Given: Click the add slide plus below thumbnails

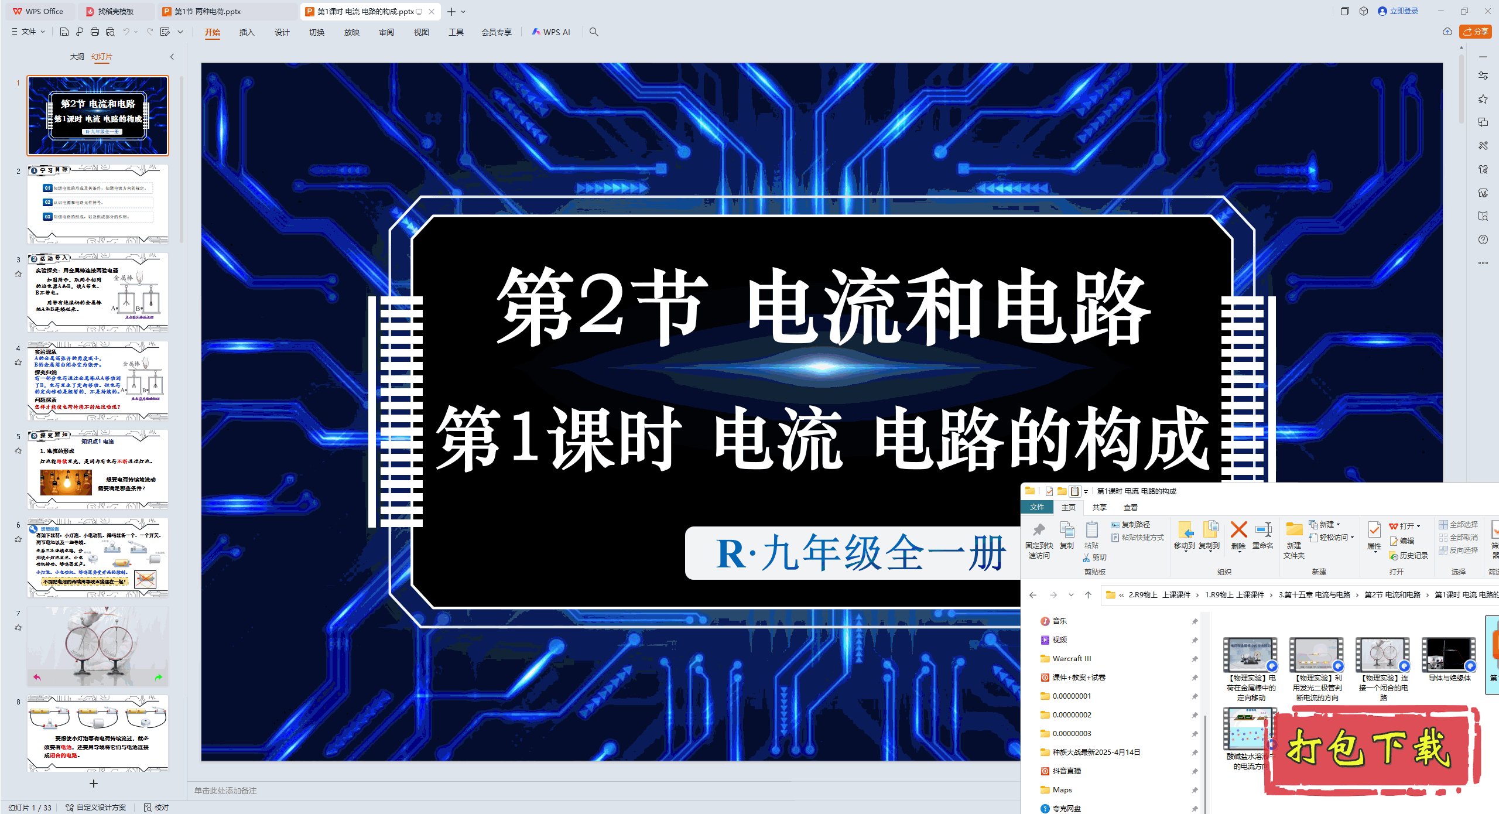Looking at the screenshot, I should (94, 783).
